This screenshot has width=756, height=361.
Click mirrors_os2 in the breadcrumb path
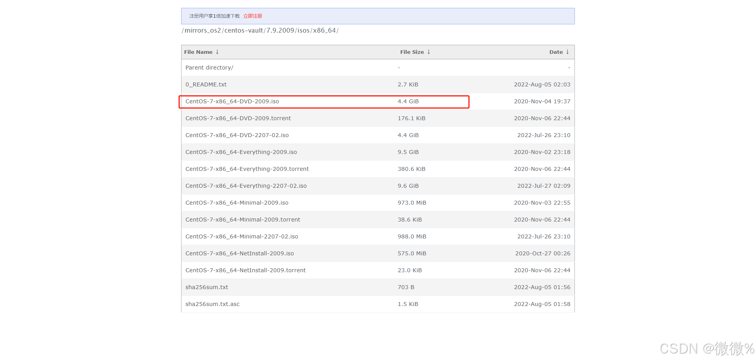coord(203,30)
